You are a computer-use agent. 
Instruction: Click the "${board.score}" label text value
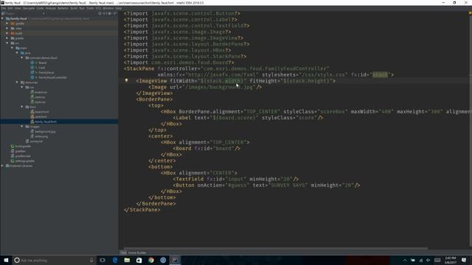tap(235, 118)
